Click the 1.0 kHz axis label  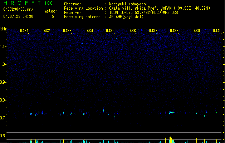click(3, 64)
